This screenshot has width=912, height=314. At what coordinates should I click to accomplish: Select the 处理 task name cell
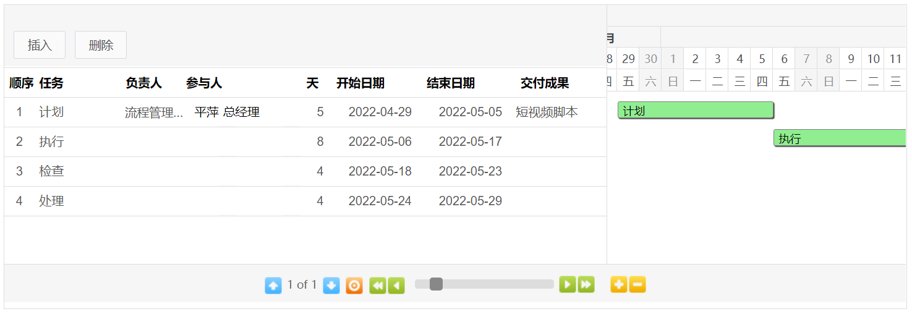[51, 201]
